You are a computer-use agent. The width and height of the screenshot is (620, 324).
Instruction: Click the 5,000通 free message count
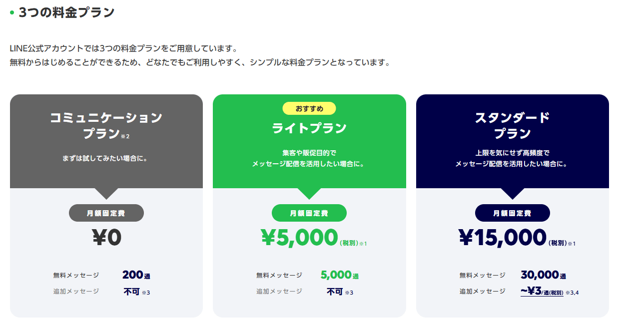click(340, 275)
